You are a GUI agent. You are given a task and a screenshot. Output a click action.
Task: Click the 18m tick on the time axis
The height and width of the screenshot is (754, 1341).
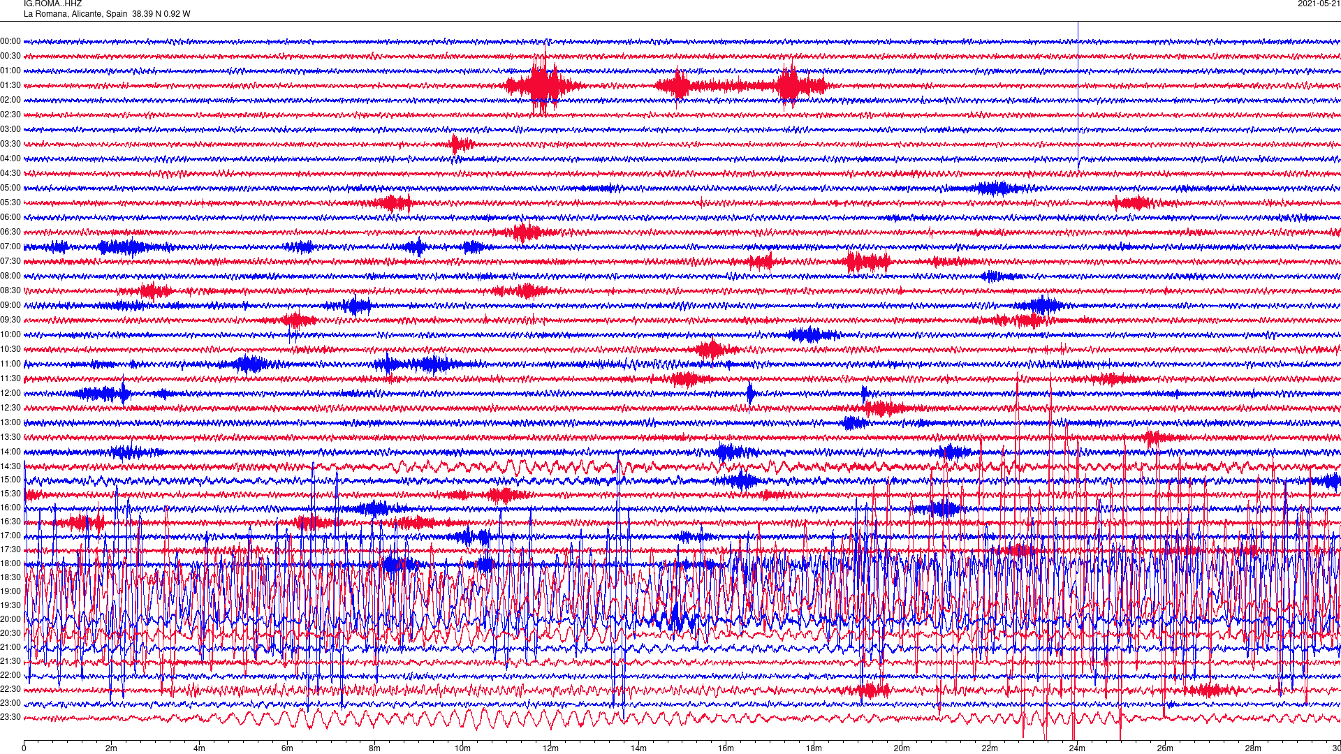click(814, 748)
